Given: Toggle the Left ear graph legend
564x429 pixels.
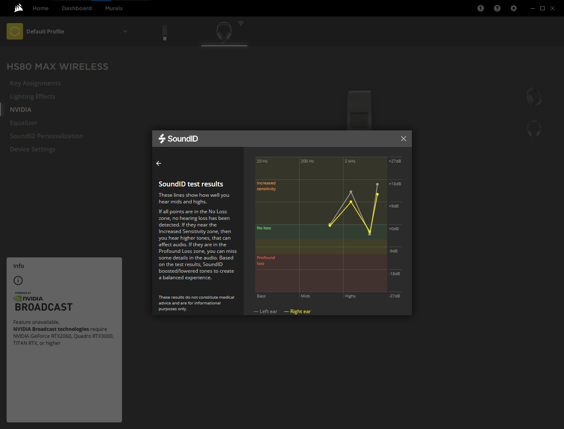Looking at the screenshot, I should pyautogui.click(x=266, y=311).
